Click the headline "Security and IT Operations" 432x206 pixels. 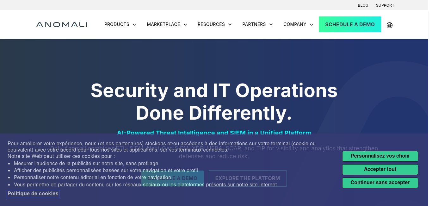(x=214, y=90)
